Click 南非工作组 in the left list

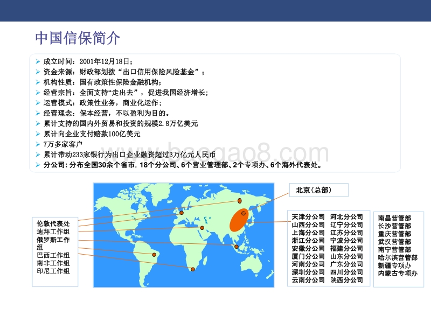(x=53, y=263)
